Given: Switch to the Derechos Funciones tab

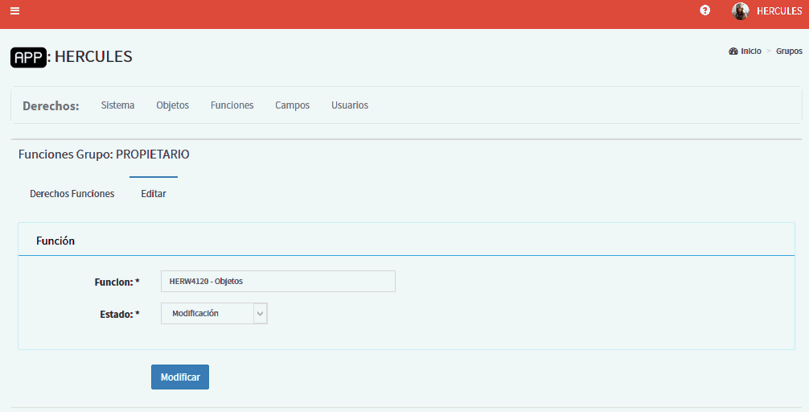Looking at the screenshot, I should point(72,194).
